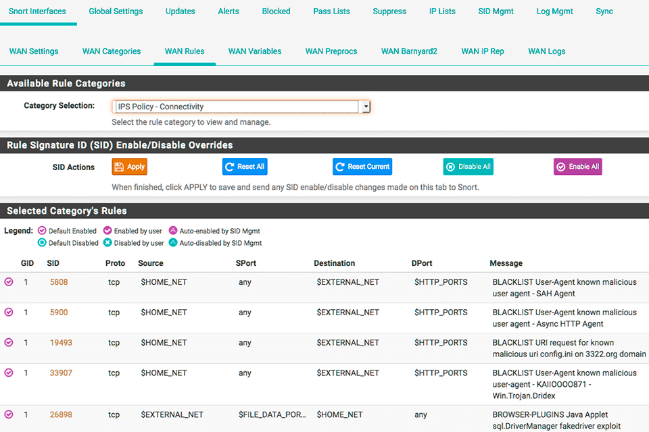Open the Blocked tab
The width and height of the screenshot is (649, 432).
coord(276,11)
